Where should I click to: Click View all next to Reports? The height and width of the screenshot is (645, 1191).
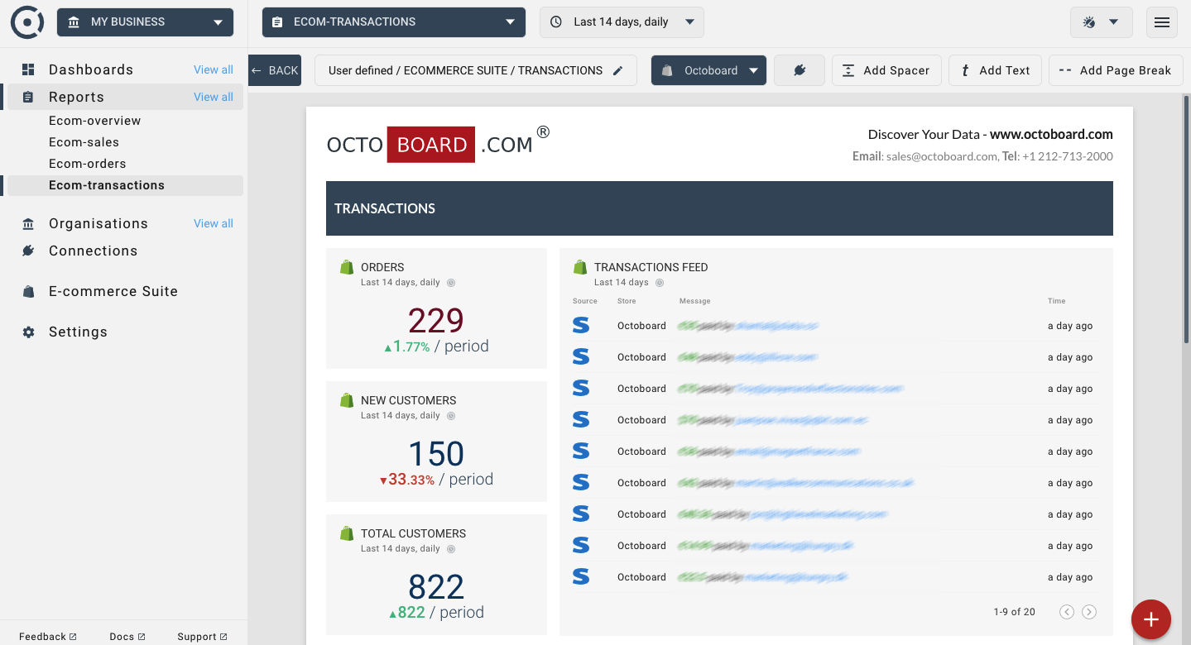[x=214, y=97]
